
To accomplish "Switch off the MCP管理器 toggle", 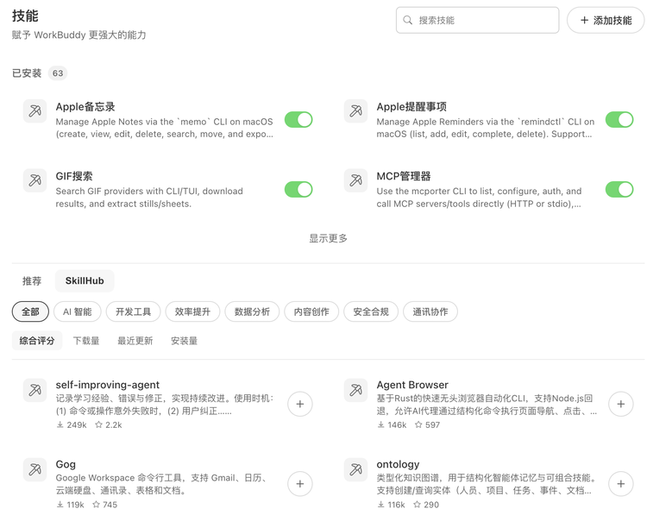I will point(619,190).
